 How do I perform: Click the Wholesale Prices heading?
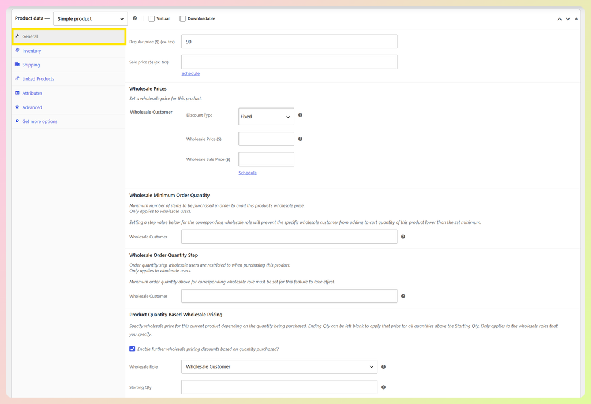148,89
